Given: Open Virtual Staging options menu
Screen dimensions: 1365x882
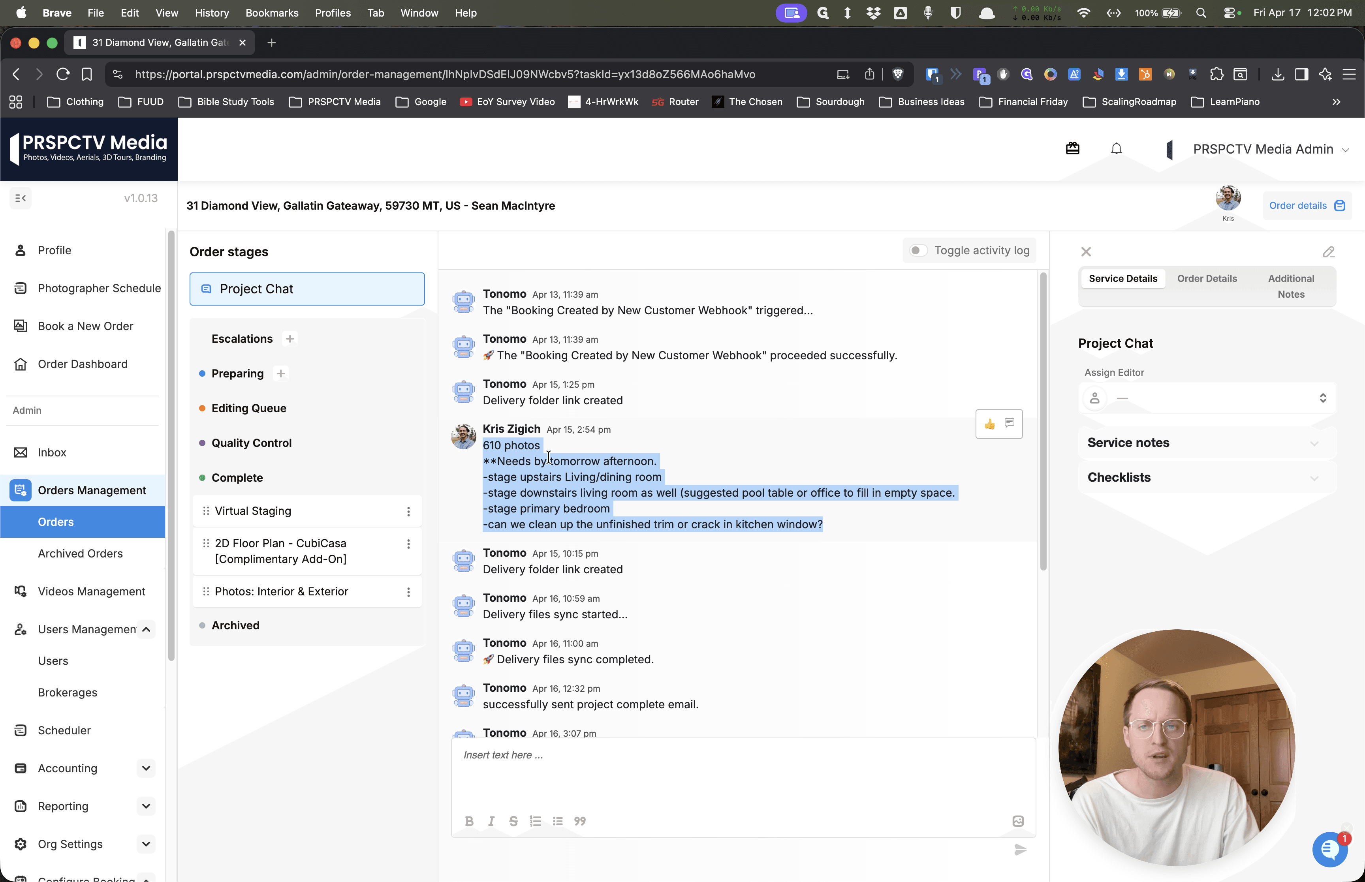Looking at the screenshot, I should point(408,511).
